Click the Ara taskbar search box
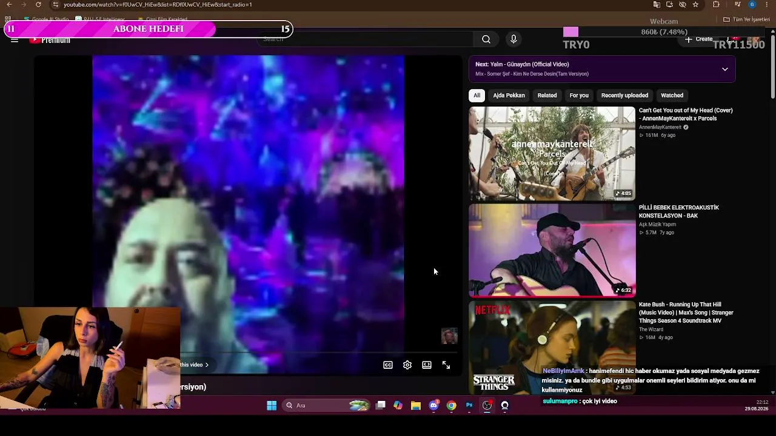Screen dimensions: 776x436 (327, 406)
